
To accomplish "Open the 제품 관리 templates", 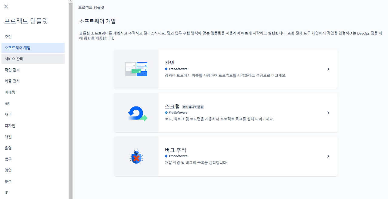I will tap(13, 81).
